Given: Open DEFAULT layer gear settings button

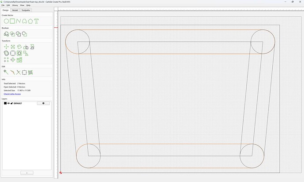Looking at the screenshot, I should point(43,103).
